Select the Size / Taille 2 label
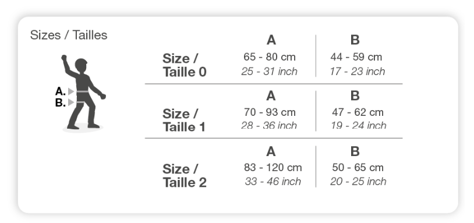The image size is (474, 223). 185,176
